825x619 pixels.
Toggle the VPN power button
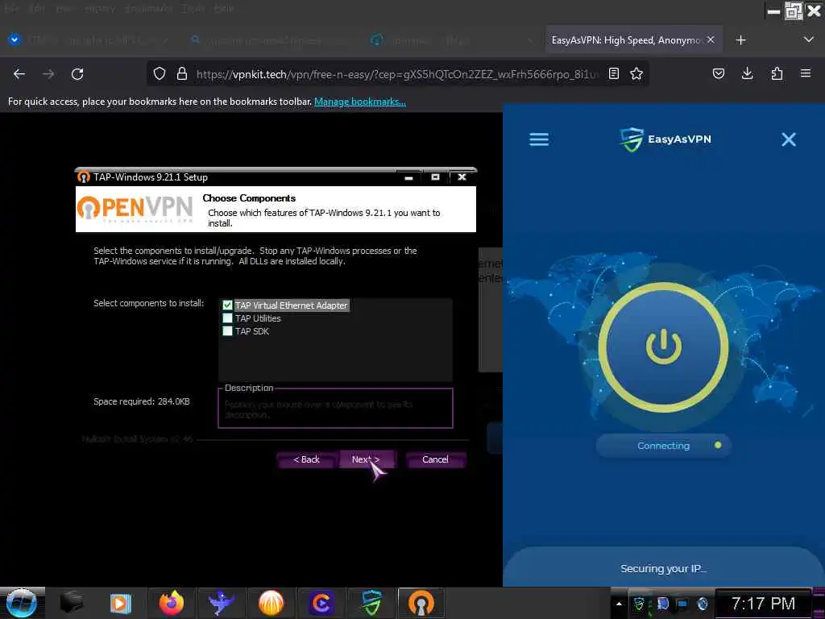pyautogui.click(x=664, y=347)
